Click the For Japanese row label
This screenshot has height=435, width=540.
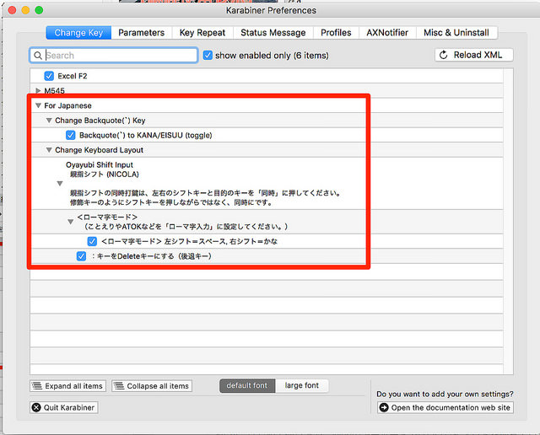[67, 105]
